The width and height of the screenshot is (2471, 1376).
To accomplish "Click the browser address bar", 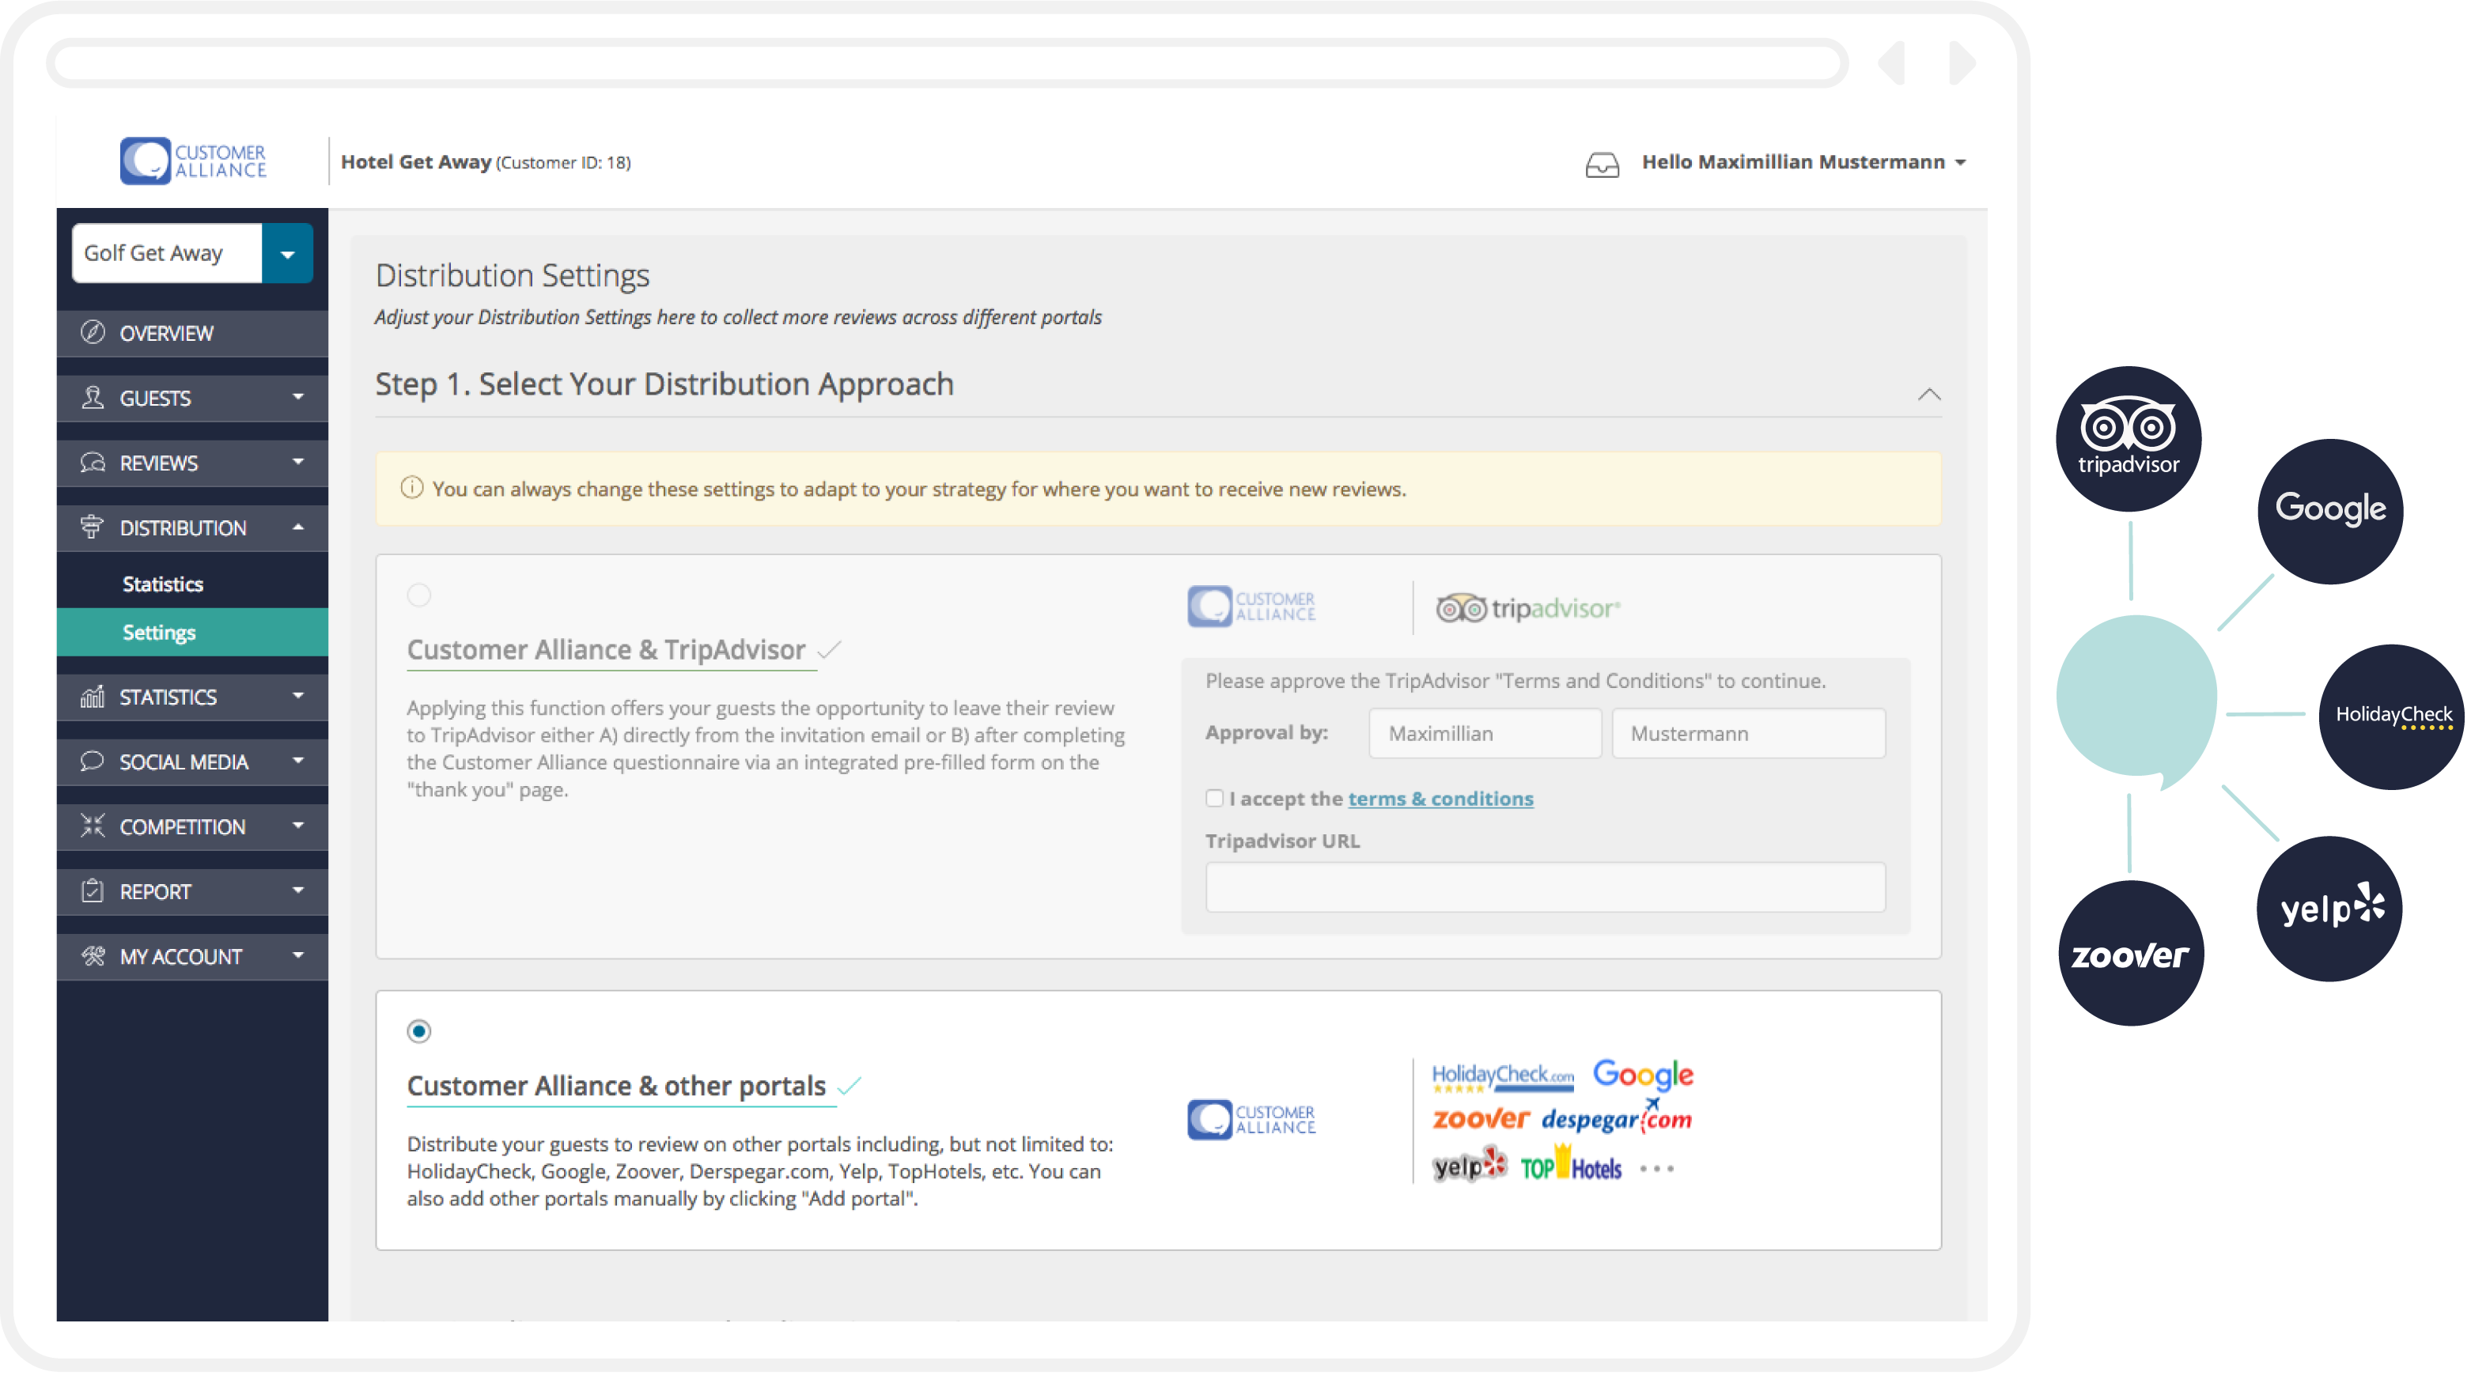I will tap(948, 63).
